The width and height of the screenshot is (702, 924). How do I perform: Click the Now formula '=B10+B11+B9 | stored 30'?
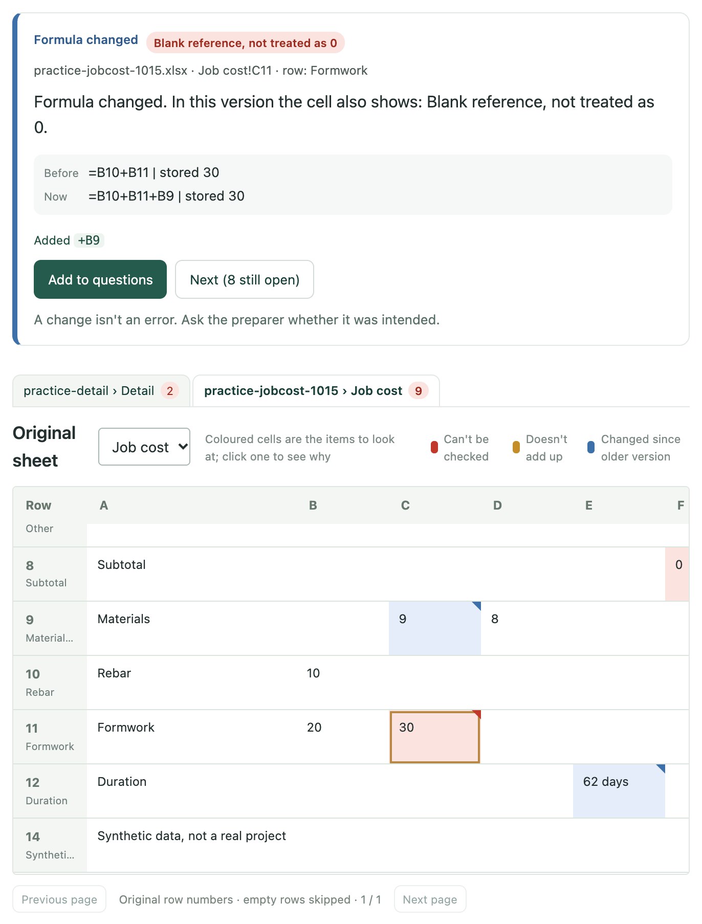166,196
